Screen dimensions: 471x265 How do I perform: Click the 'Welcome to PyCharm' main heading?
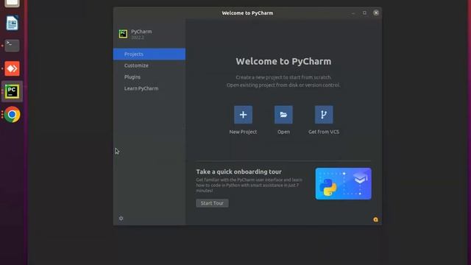pyautogui.click(x=283, y=61)
